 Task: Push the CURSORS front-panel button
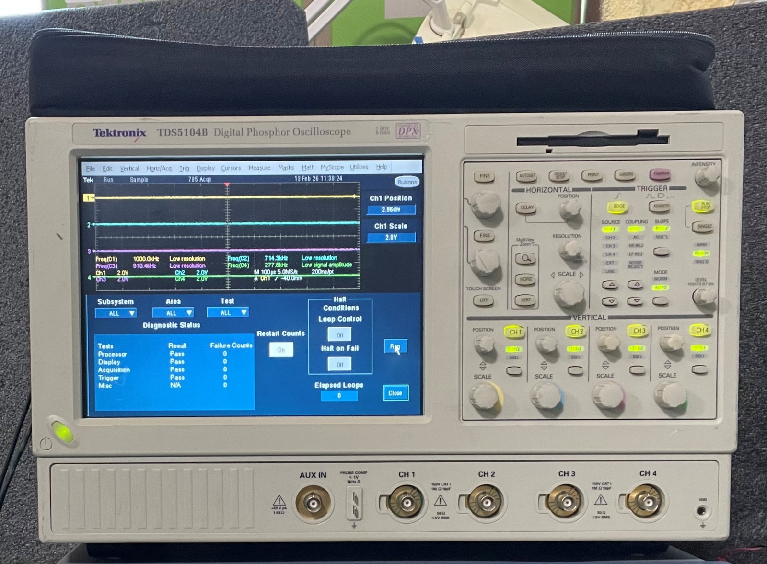pyautogui.click(x=626, y=174)
